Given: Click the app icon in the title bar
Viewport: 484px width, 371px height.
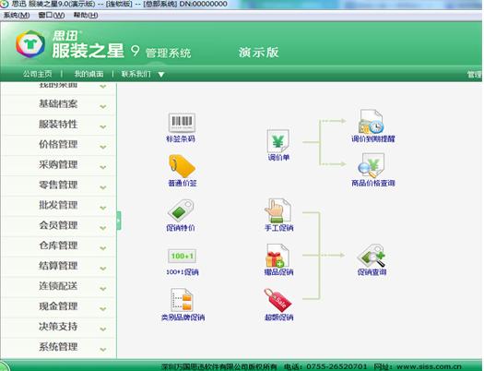Looking at the screenshot, I should (4, 4).
